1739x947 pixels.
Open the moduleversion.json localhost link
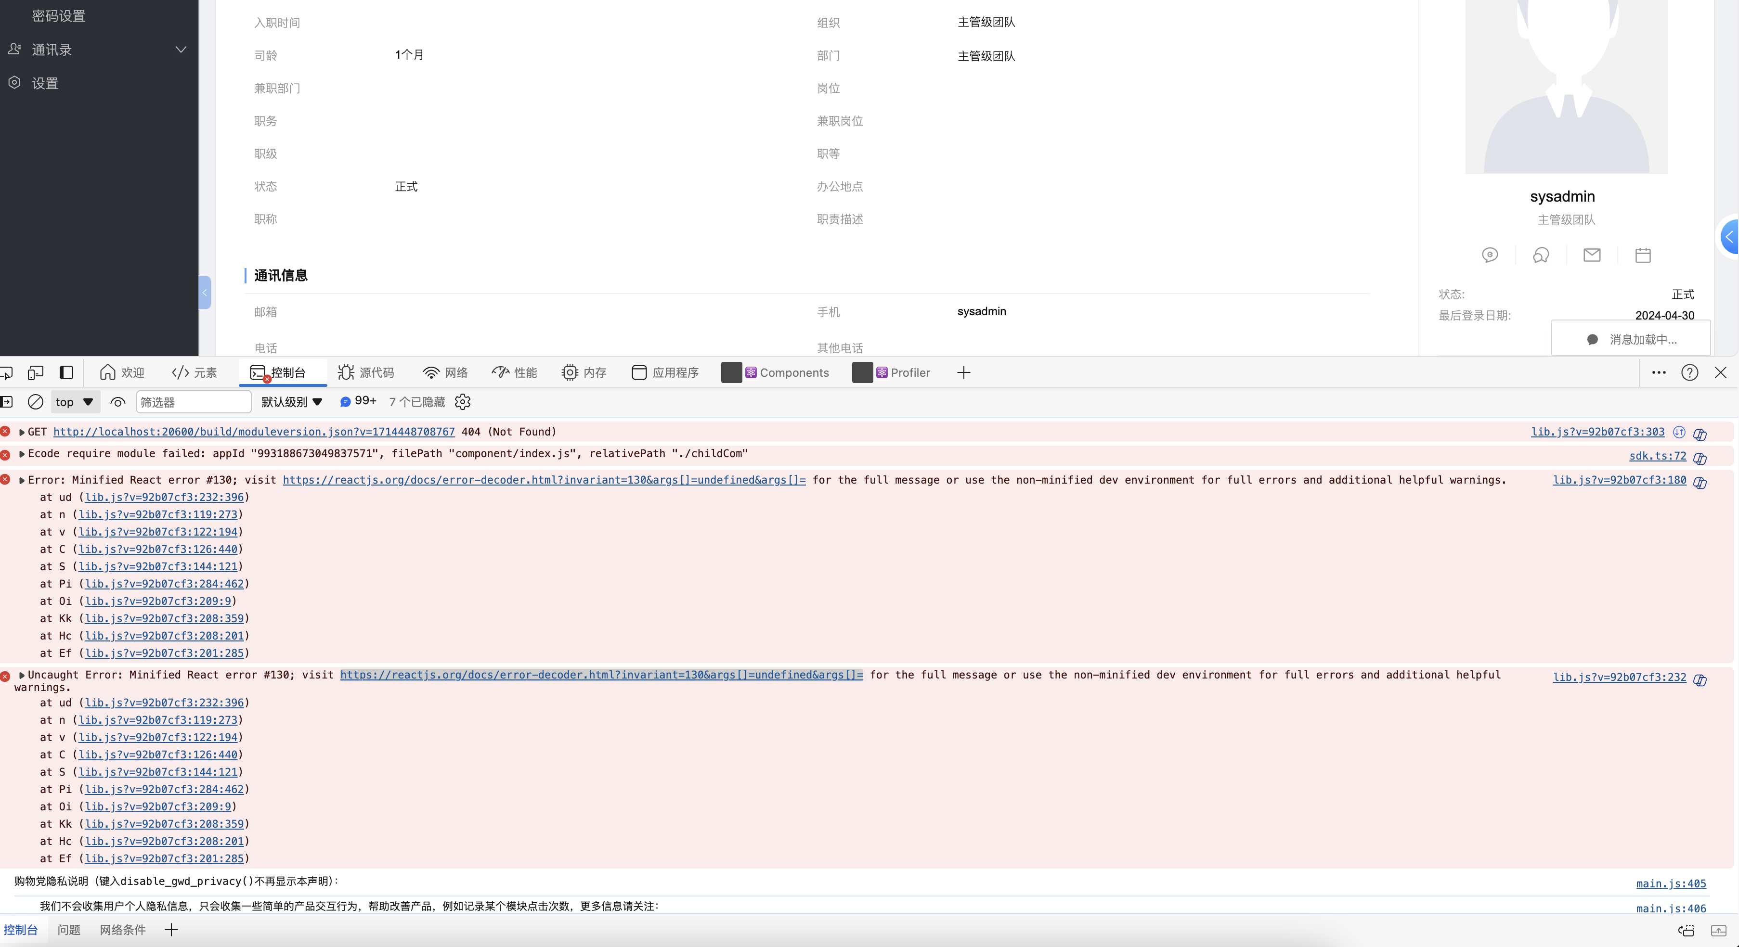[254, 432]
